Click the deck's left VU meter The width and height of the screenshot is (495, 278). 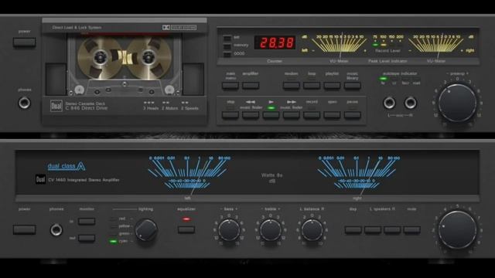(x=340, y=44)
